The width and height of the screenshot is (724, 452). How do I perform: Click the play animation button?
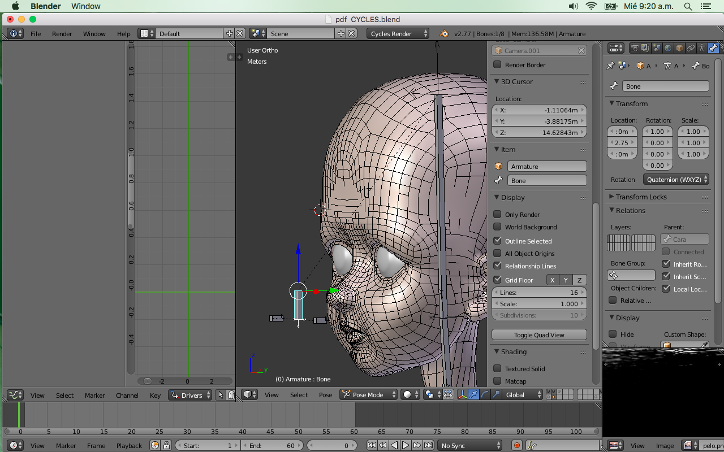[406, 445]
